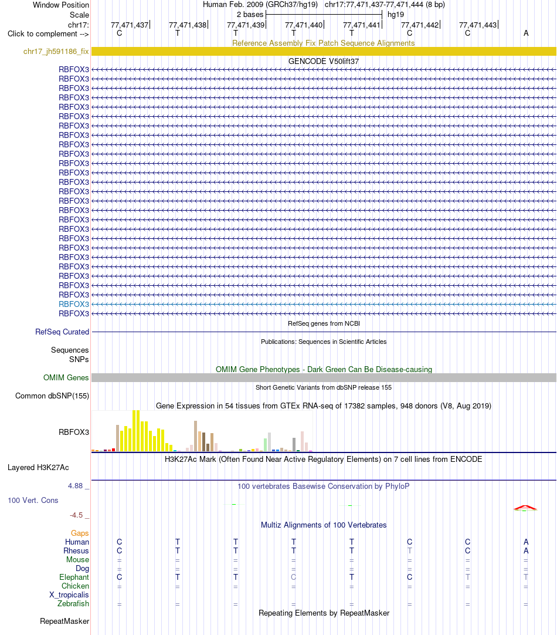The image size is (557, 635).
Task: Open 'Repeating Elements by RepeatMasker' title
Action: click(x=324, y=613)
